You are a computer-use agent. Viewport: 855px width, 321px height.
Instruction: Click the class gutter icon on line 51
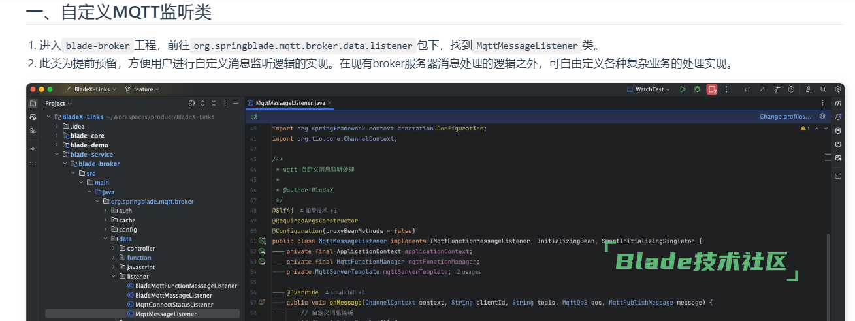click(x=262, y=241)
